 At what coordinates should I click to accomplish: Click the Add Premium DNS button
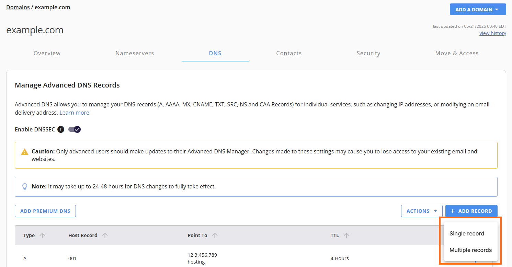45,211
